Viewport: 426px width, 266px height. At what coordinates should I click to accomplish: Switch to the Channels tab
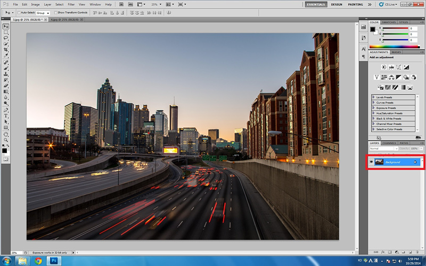click(x=389, y=143)
